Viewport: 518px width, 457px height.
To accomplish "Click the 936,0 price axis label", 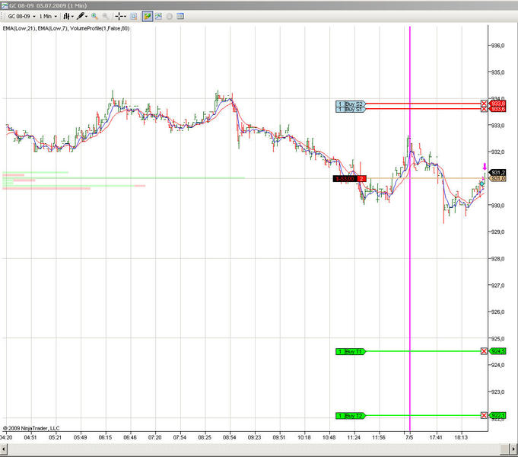I will point(498,46).
